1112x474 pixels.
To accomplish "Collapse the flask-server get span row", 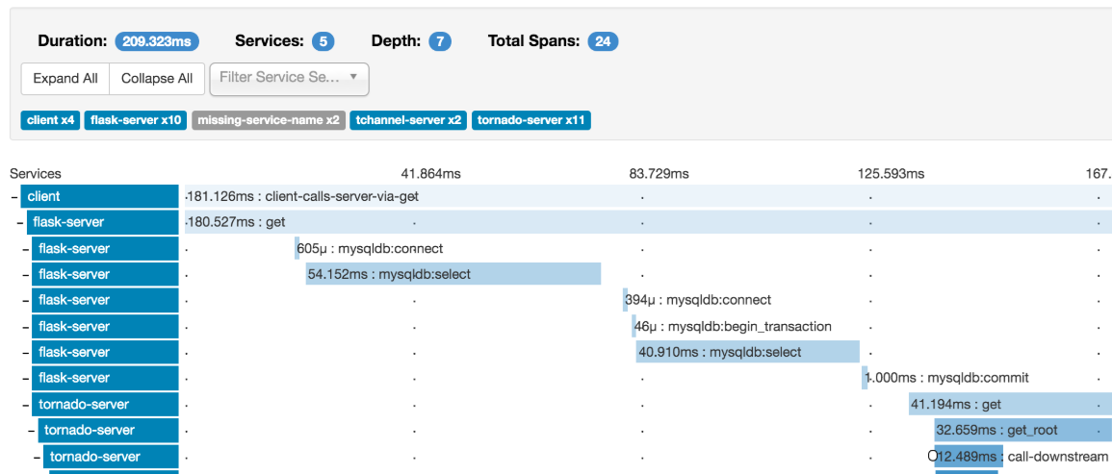I will pos(20,222).
